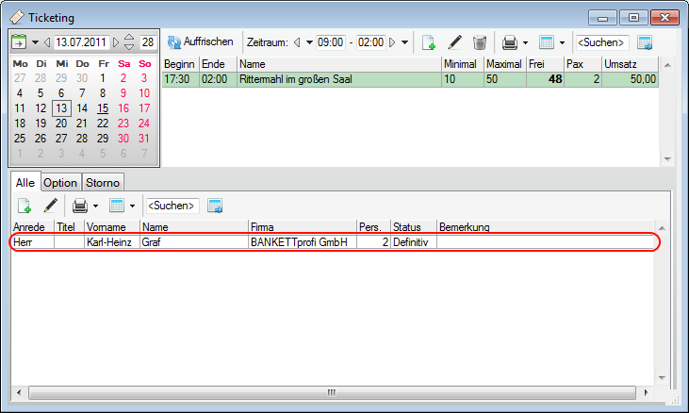The image size is (689, 413).
Task: Create new event with top toolbar icon
Action: (429, 42)
